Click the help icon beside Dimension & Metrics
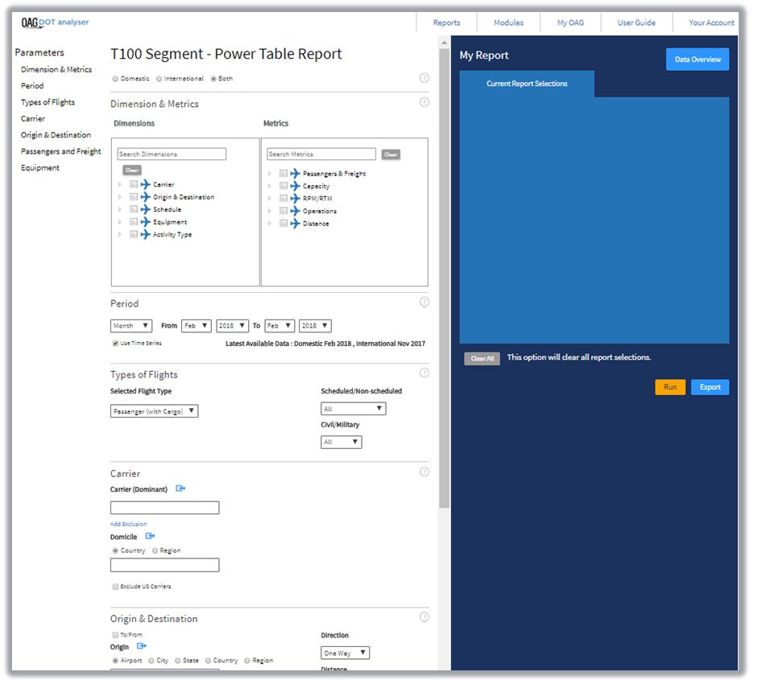The width and height of the screenshot is (758, 680). (424, 102)
